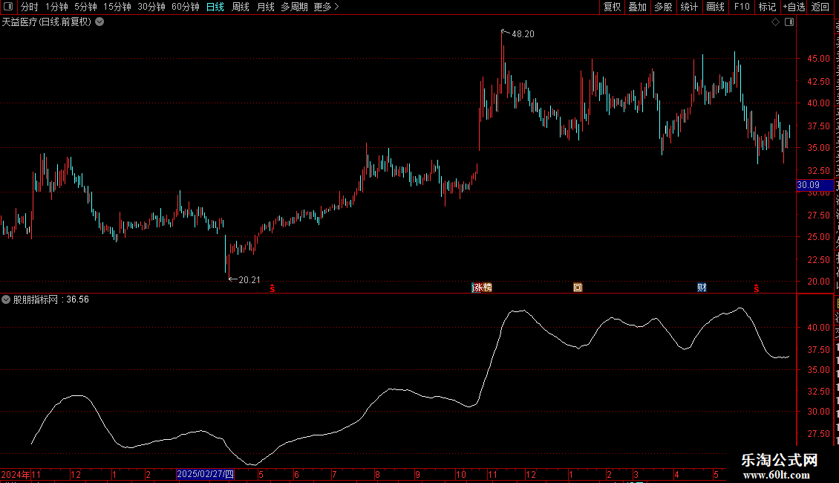
Task: Expand the 更多 periods menu
Action: point(326,7)
